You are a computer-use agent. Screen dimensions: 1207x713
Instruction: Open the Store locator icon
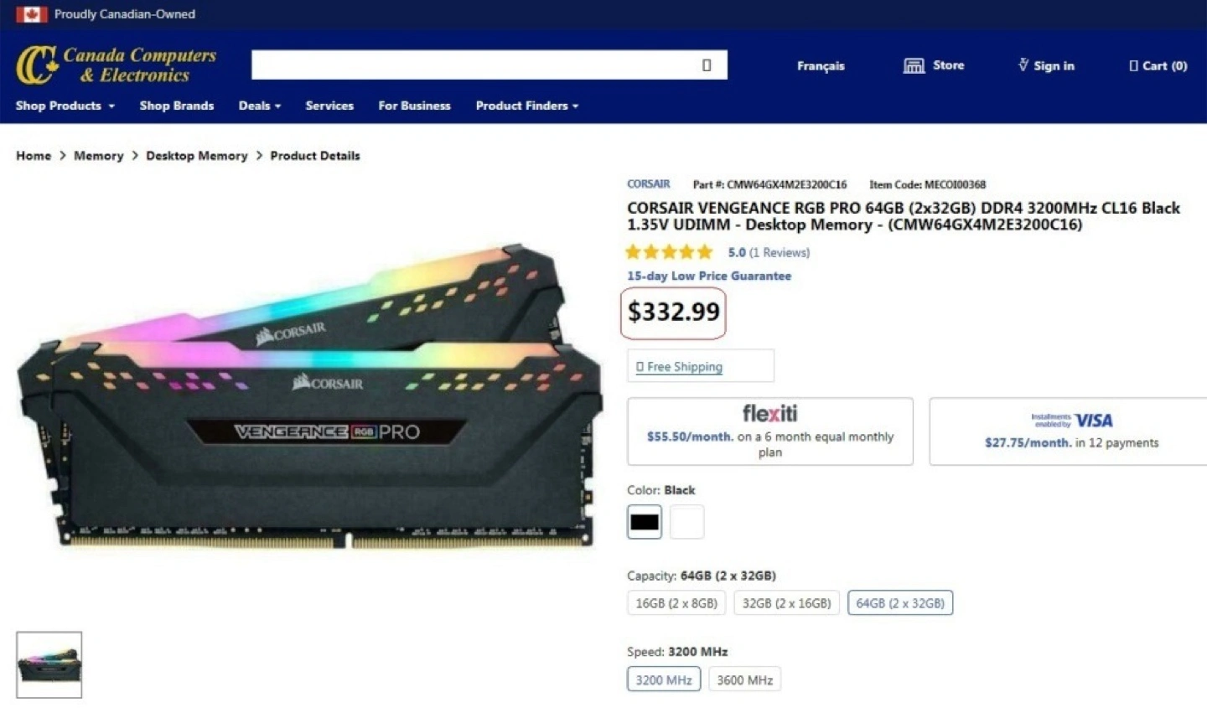(914, 65)
